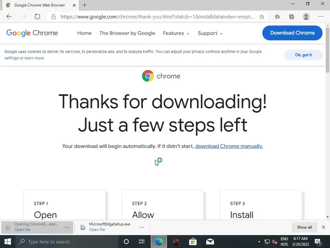Click the taskbar search box
Viewport: 330px width, 248px height.
click(x=67, y=242)
